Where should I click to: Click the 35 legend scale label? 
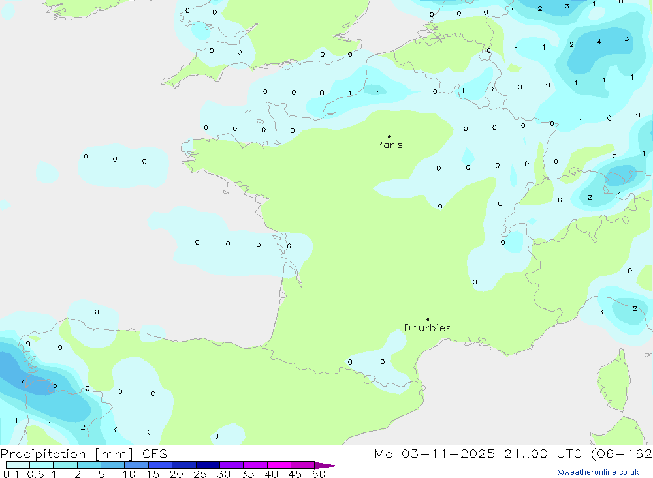pos(247,474)
